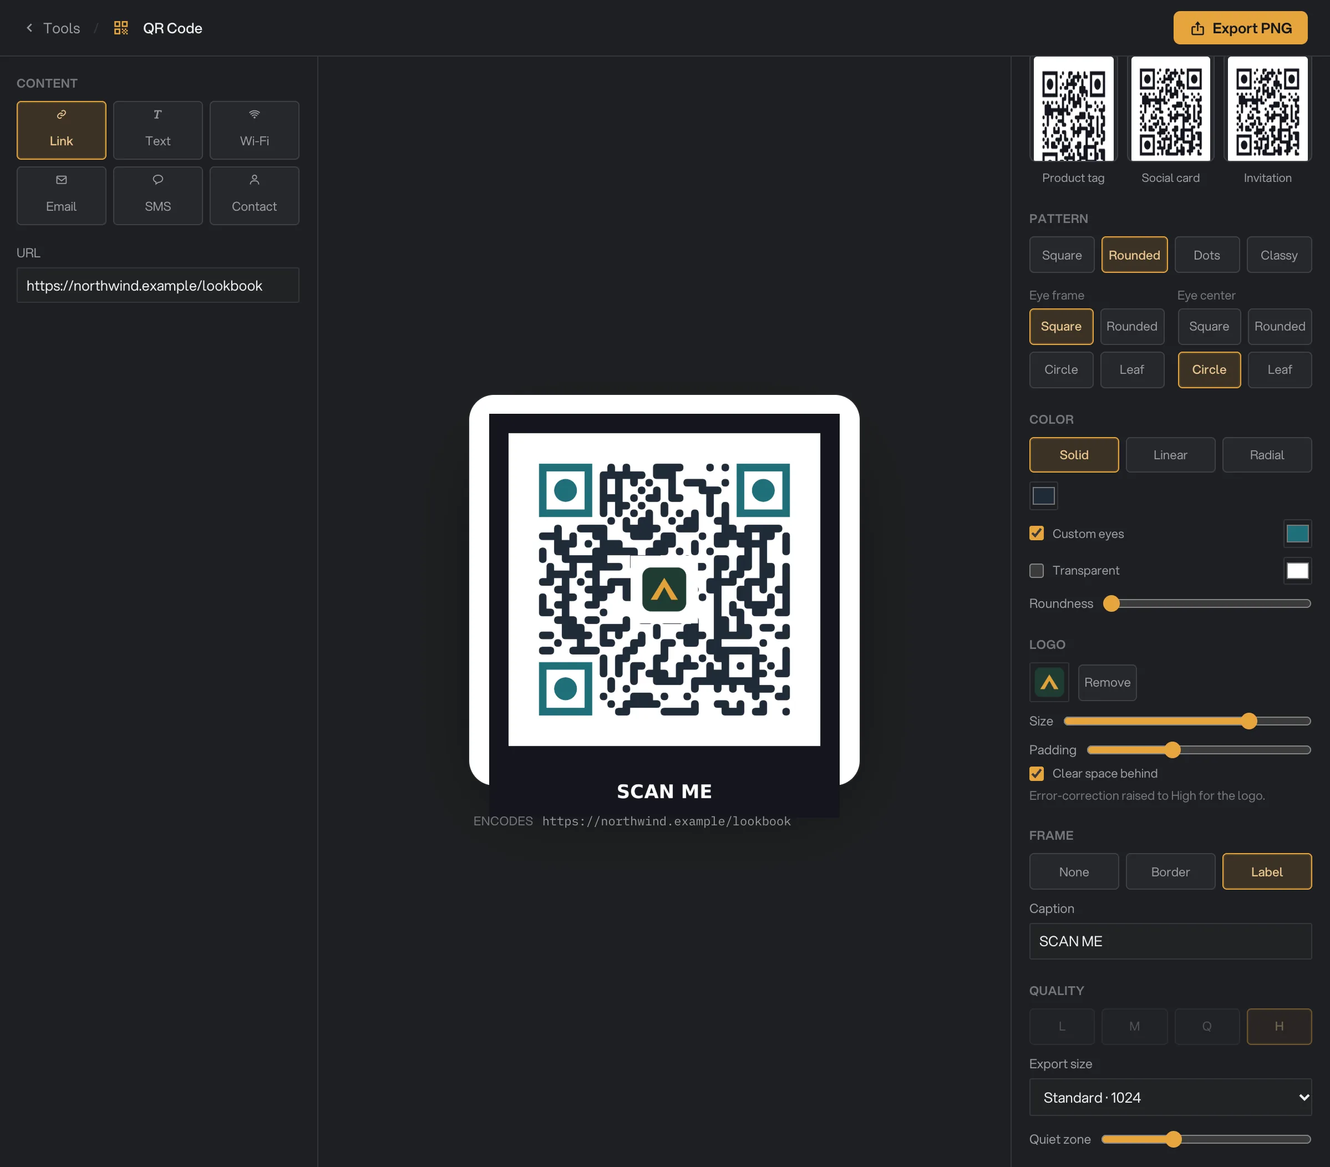
Task: Set frame to Border
Action: tap(1170, 871)
